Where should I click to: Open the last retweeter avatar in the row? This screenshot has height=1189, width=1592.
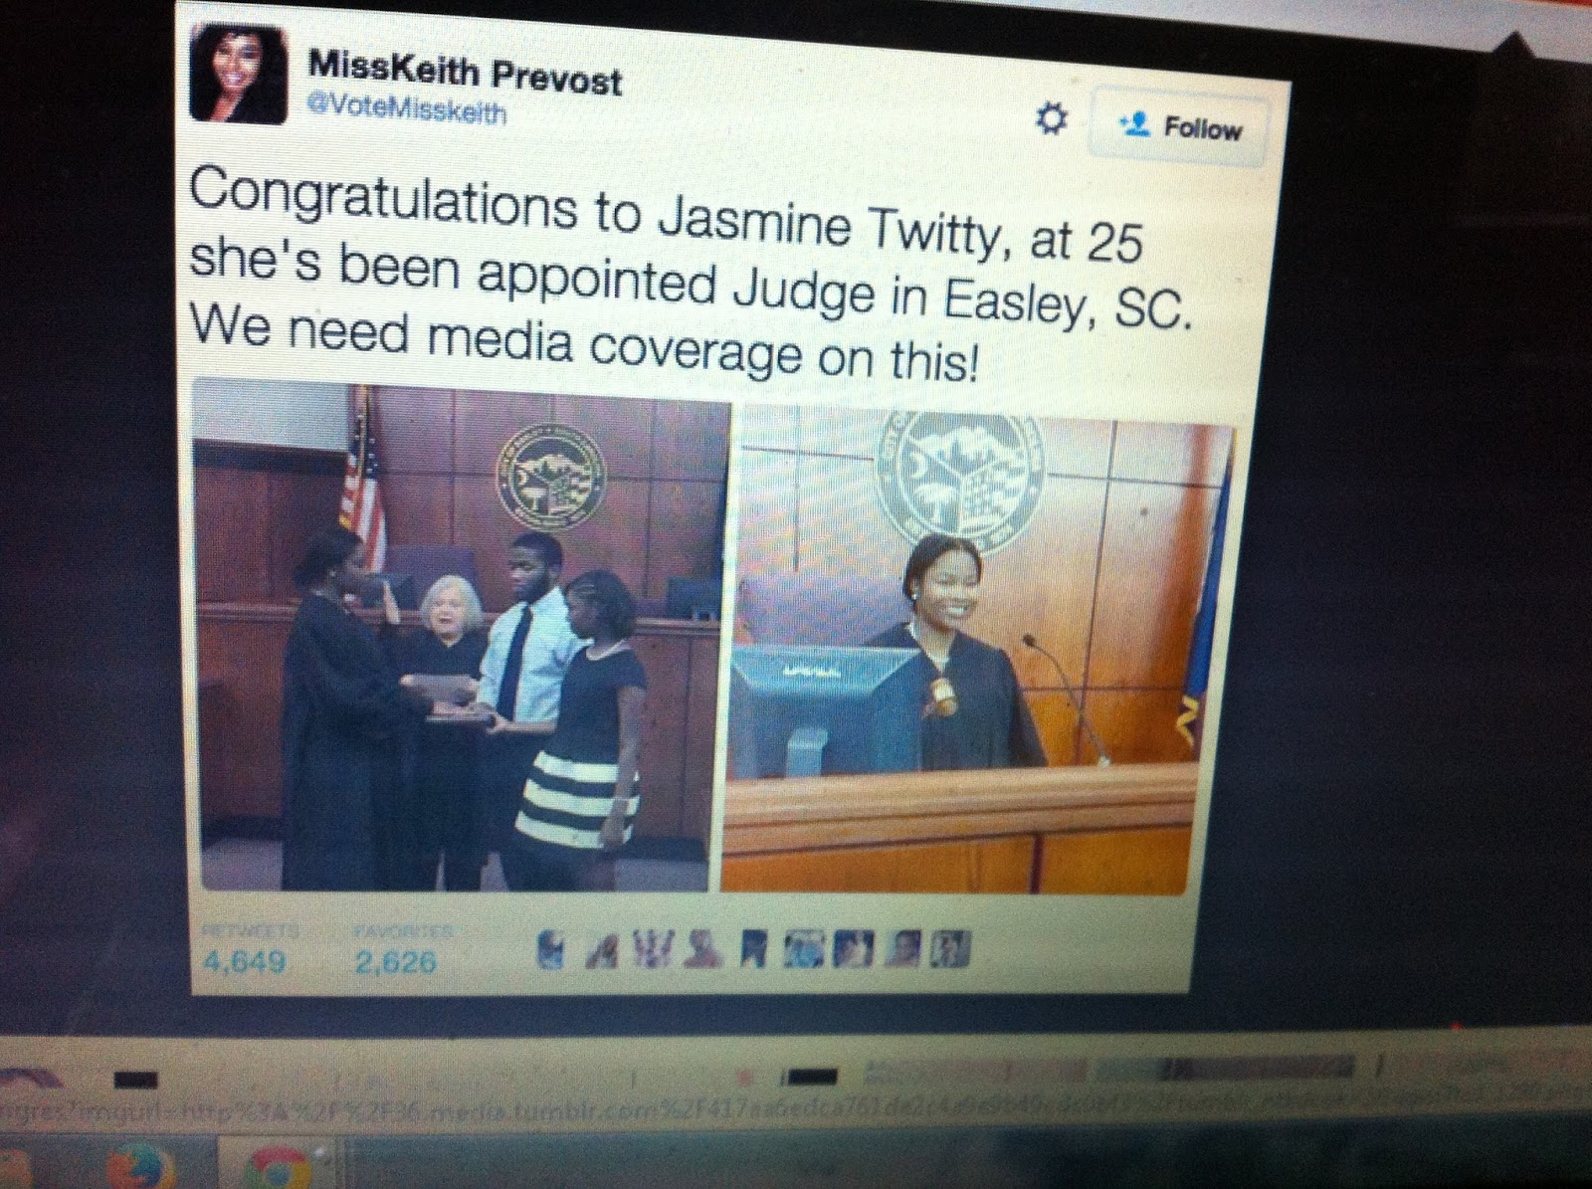950,949
